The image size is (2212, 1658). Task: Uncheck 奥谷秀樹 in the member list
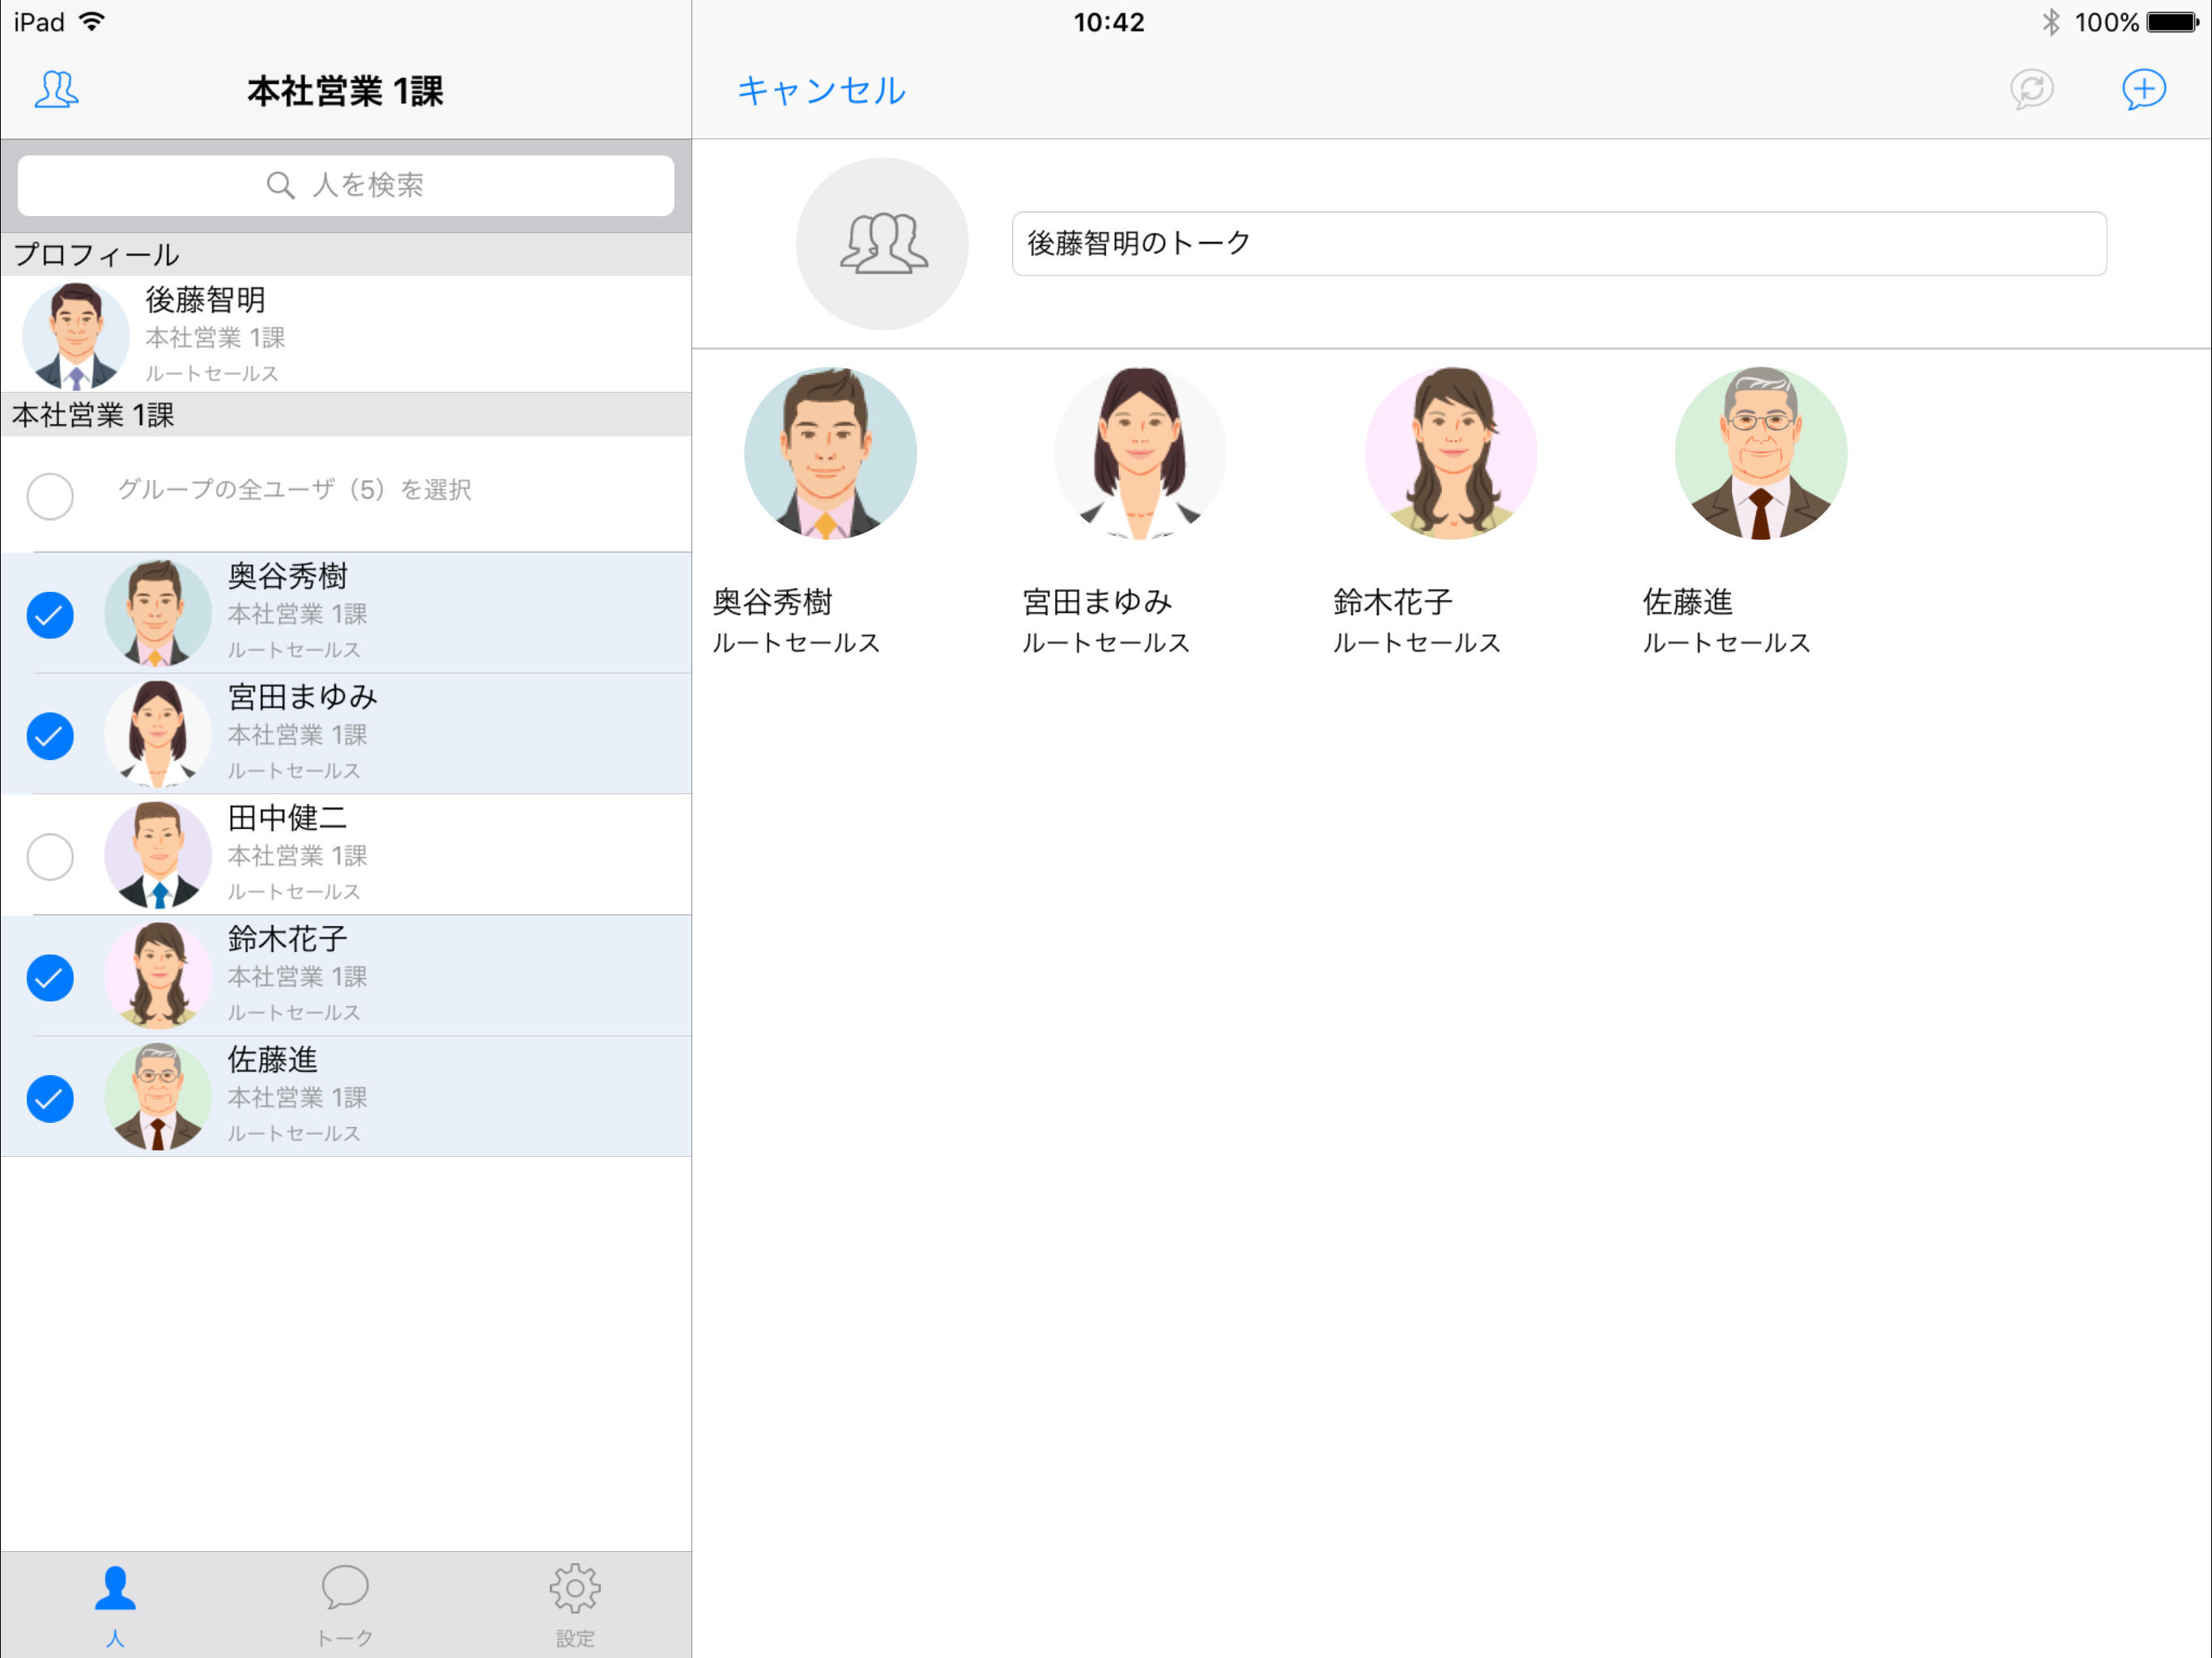[x=50, y=615]
